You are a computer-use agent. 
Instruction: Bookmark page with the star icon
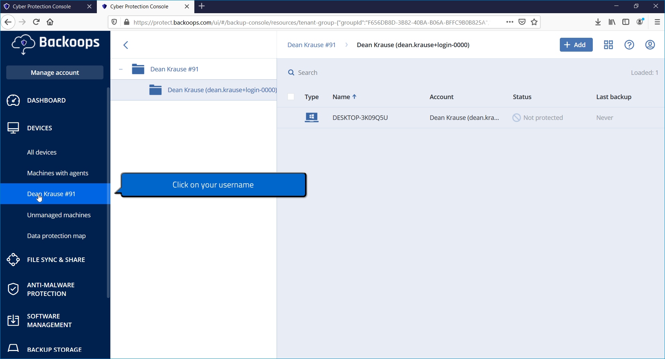coord(534,22)
